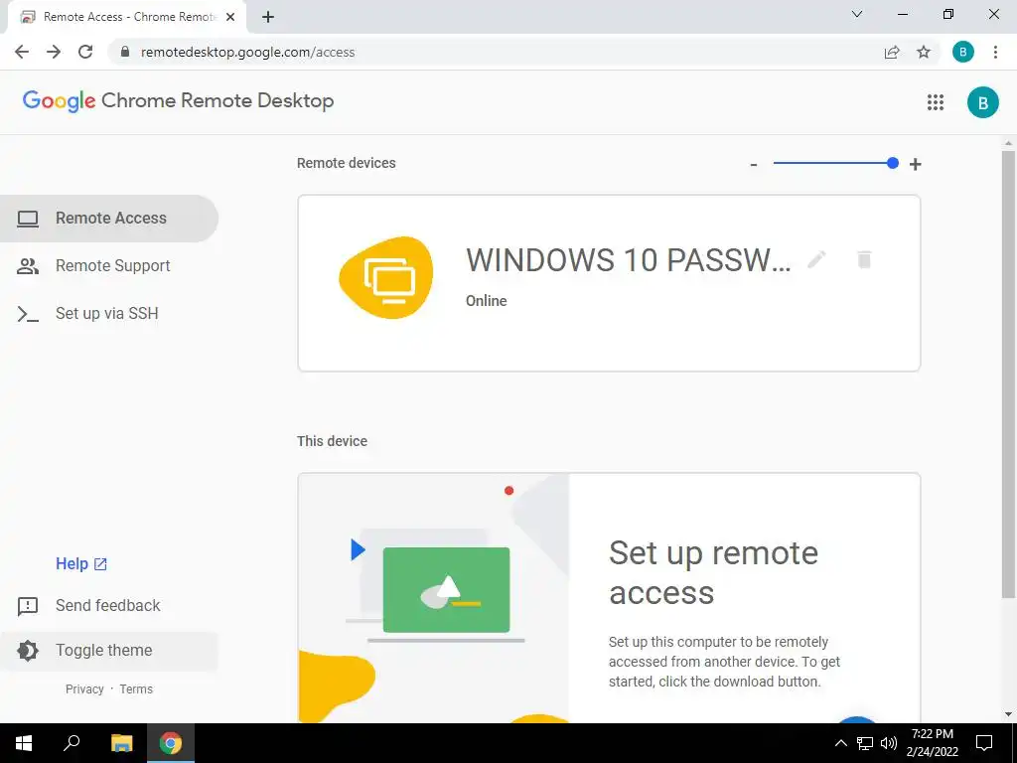1017x763 pixels.
Task: Share this page via the share icon
Action: click(x=892, y=52)
